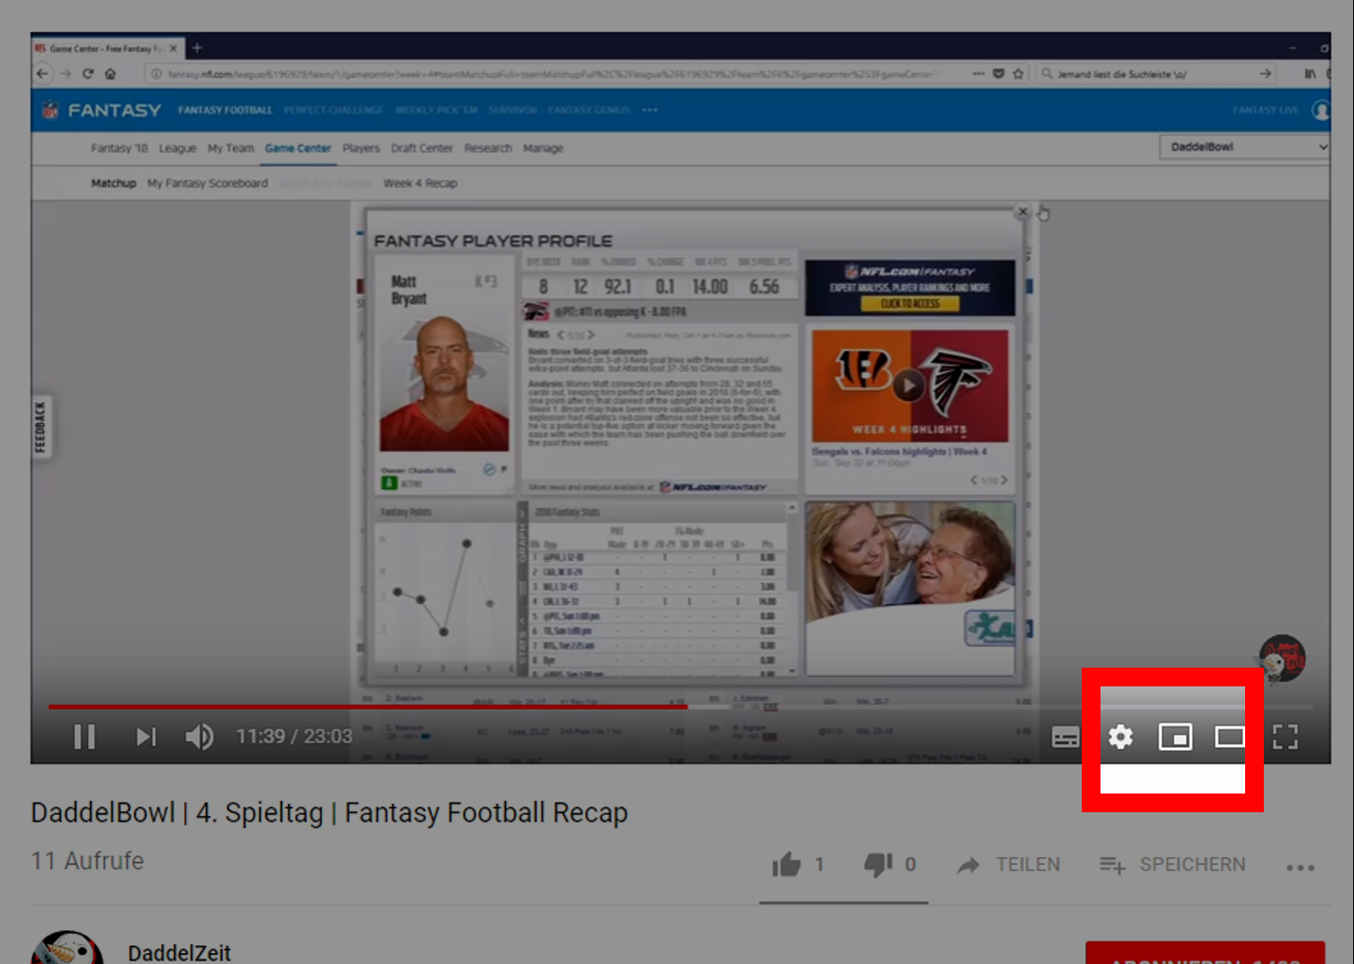1354x964 pixels.
Task: Share the video via TEILEN
Action: point(1009,864)
